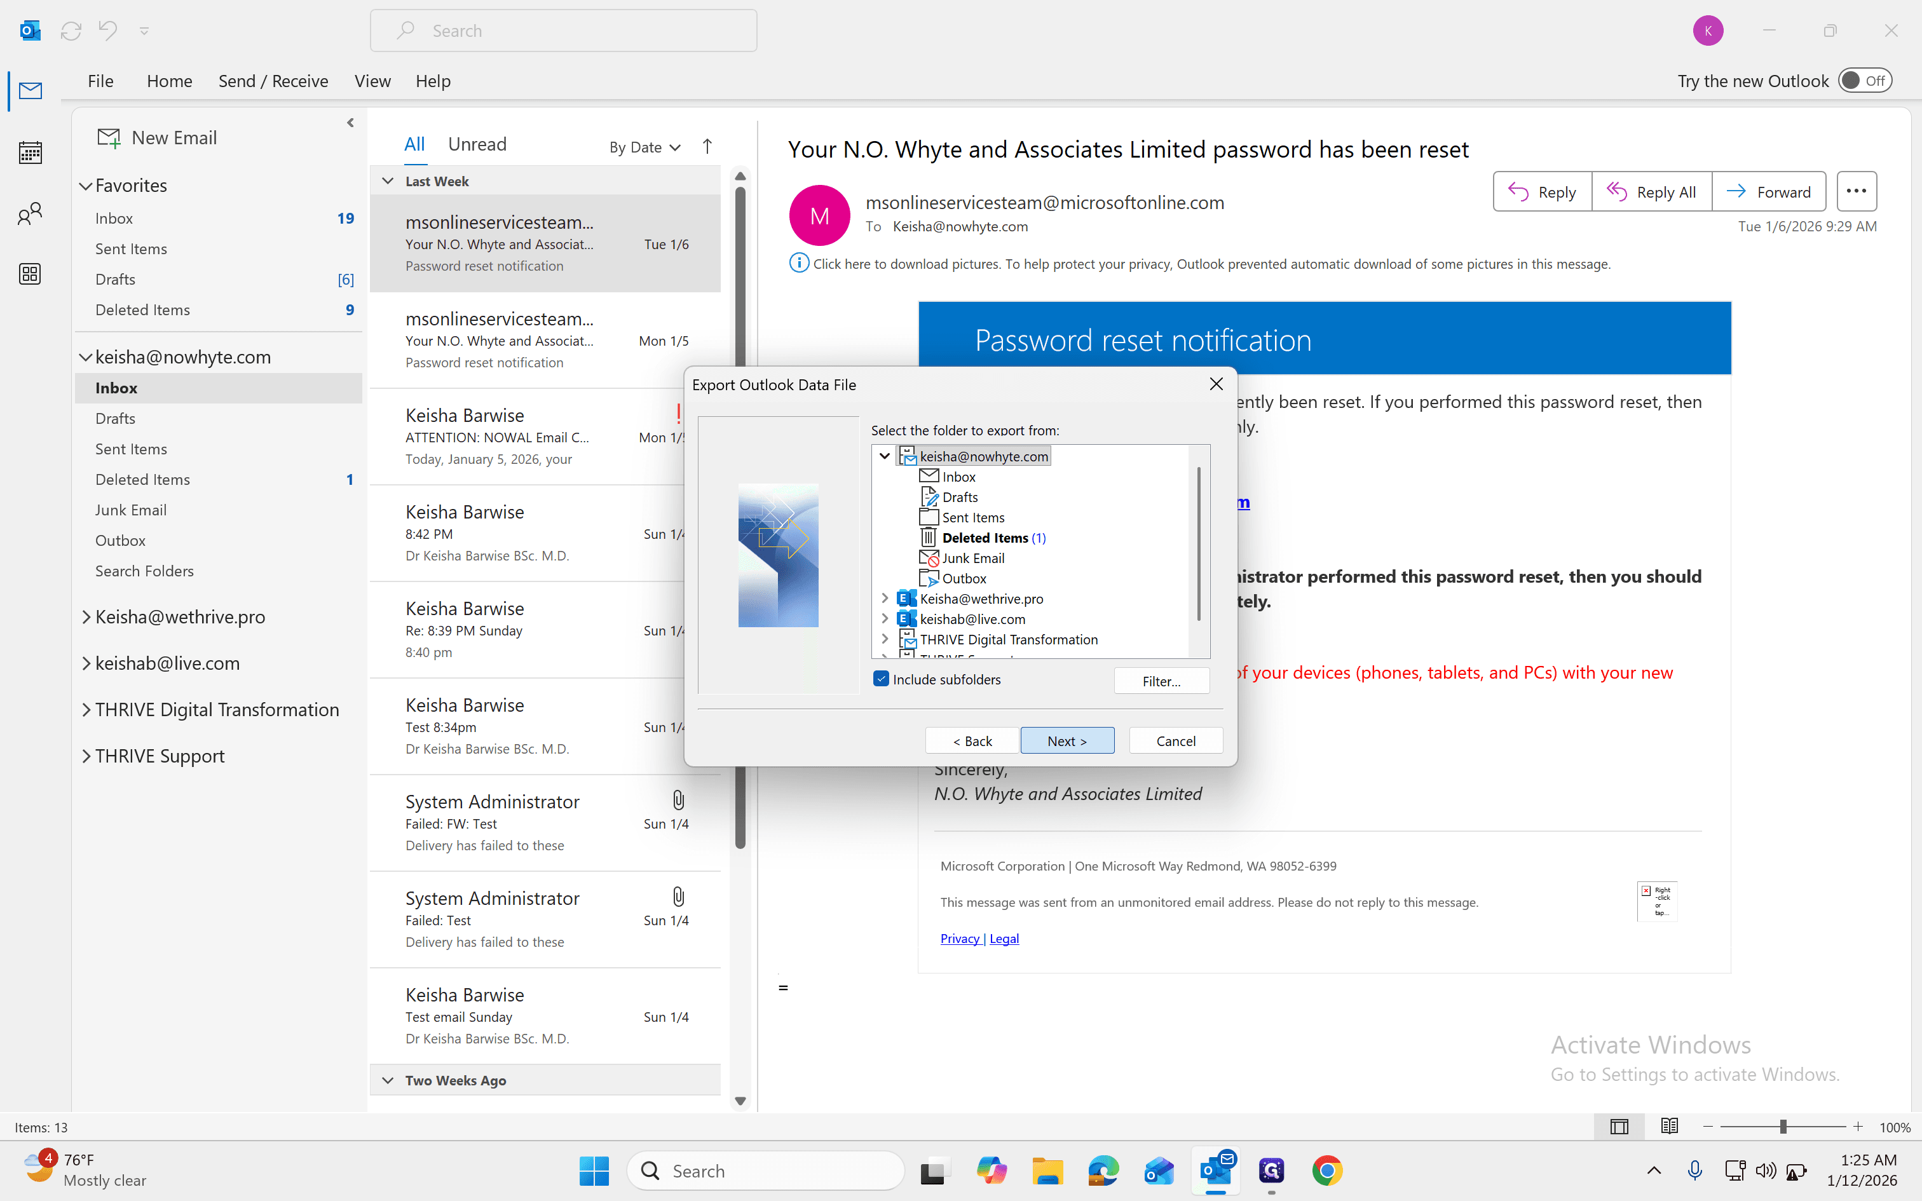Collapse the Last Week message group
1922x1201 pixels.
[x=388, y=181]
